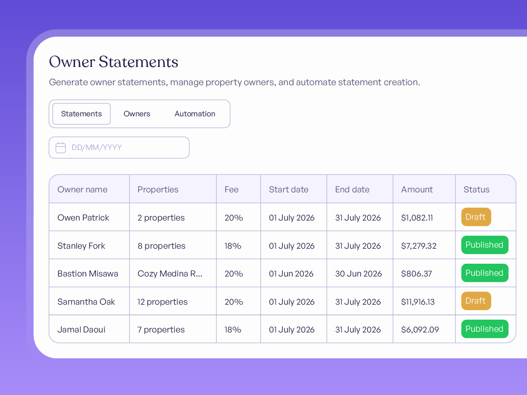
Task: Select the Bastion Misawa owner cell
Action: click(x=89, y=273)
